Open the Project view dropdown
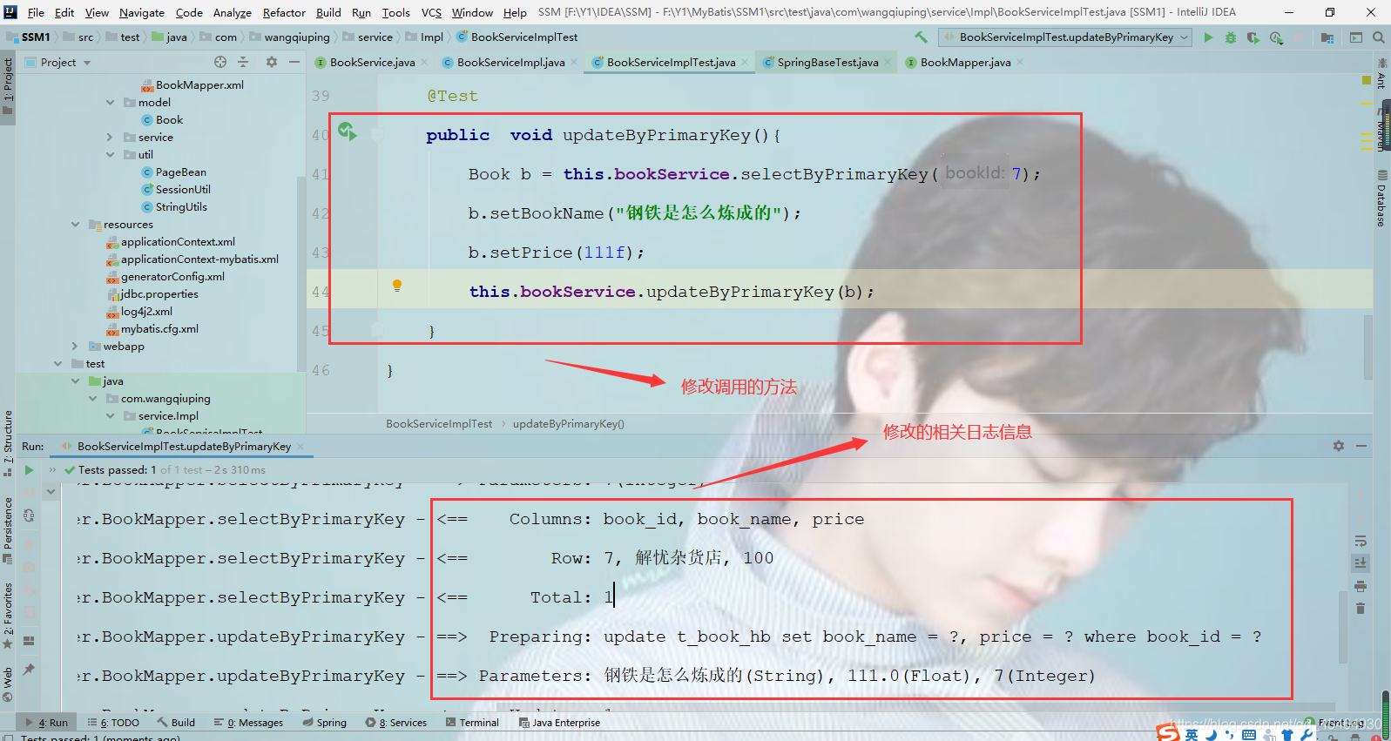The height and width of the screenshot is (741, 1391). tap(58, 62)
